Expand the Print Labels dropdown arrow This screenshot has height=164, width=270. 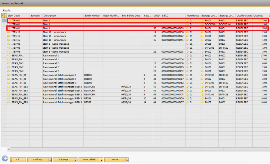point(101,160)
